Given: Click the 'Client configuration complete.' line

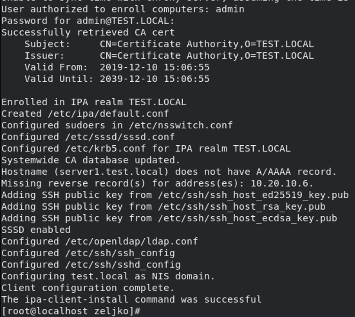Looking at the screenshot, I should [x=88, y=288].
